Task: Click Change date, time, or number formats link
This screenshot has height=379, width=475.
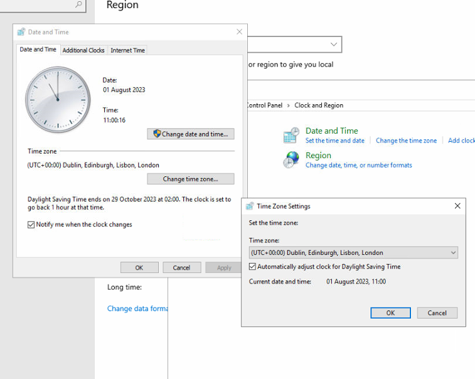Action: click(x=358, y=165)
